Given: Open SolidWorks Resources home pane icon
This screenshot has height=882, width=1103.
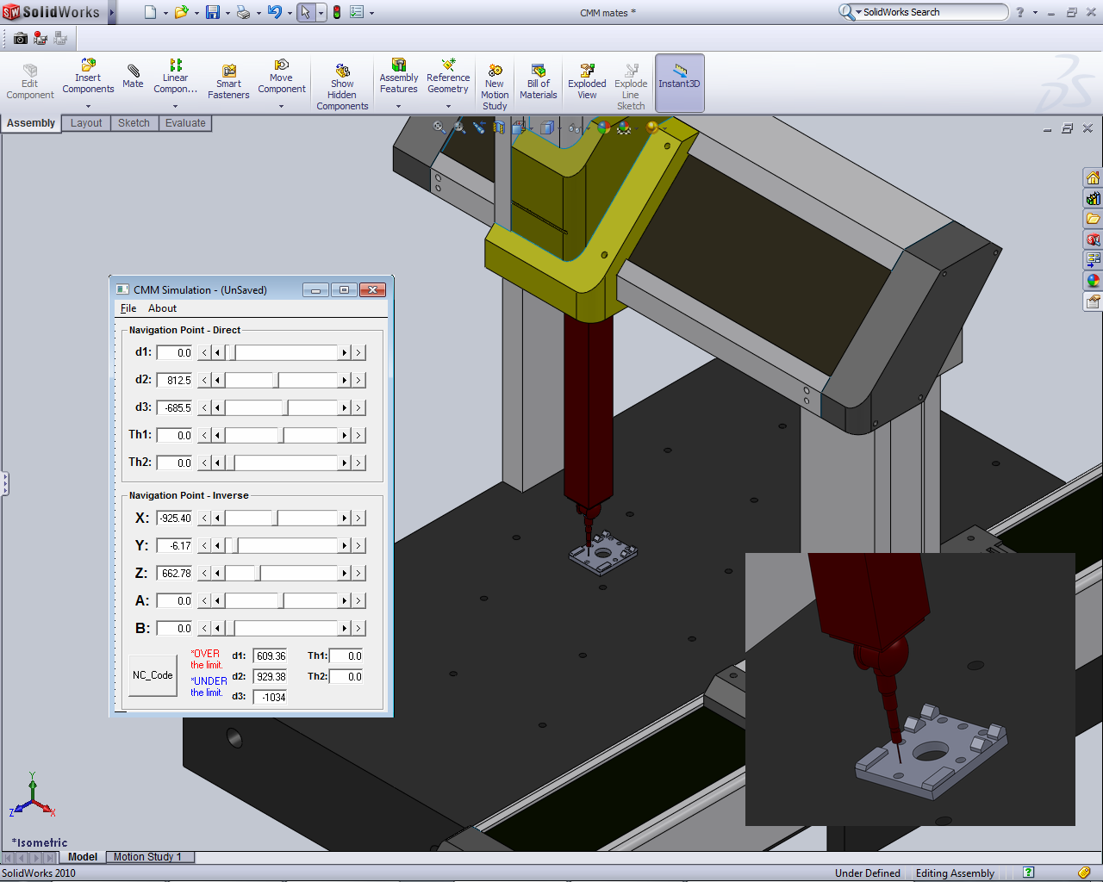Looking at the screenshot, I should tap(1093, 178).
